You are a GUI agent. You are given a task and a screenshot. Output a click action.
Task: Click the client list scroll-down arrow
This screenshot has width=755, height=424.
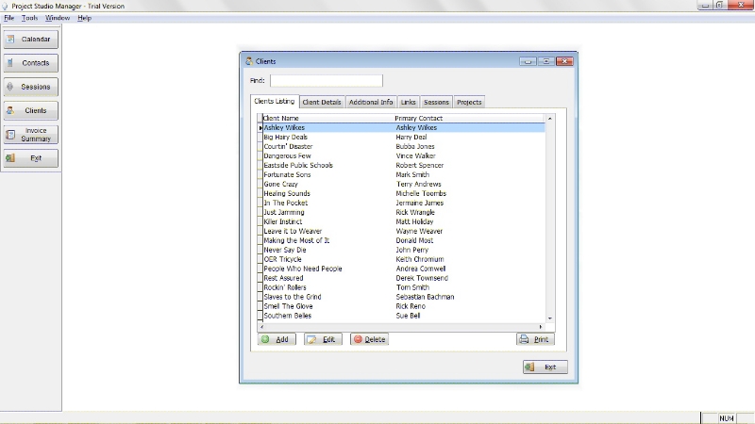[551, 318]
